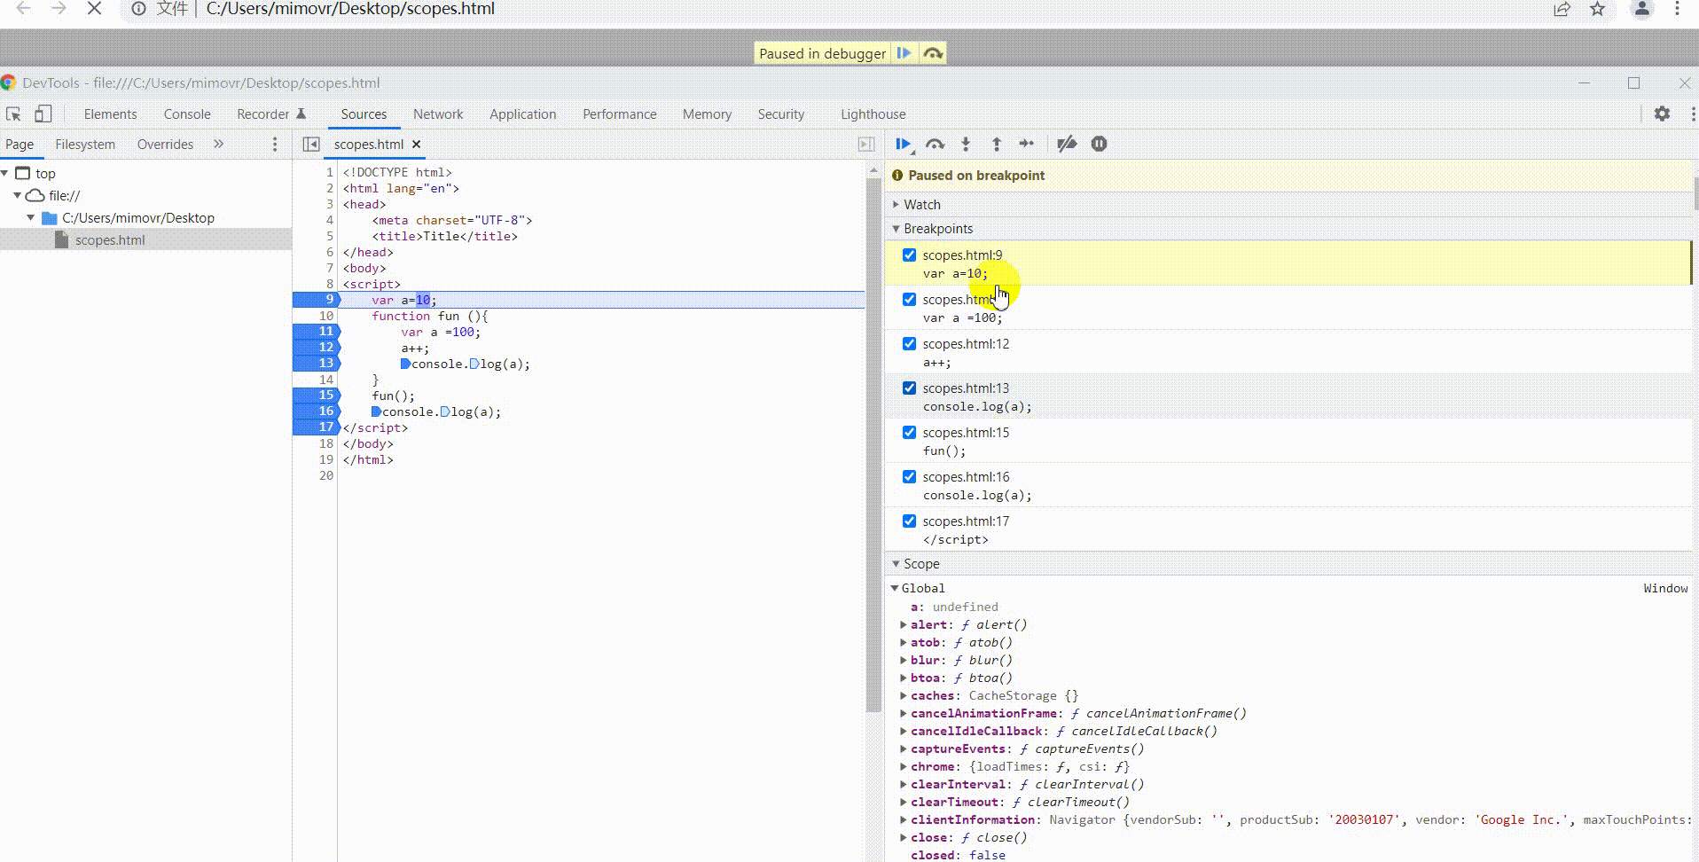Switch to the Network tab
Image resolution: width=1699 pixels, height=862 pixels.
[x=438, y=114]
